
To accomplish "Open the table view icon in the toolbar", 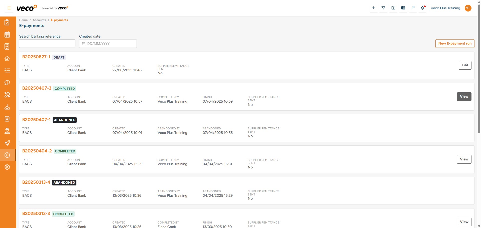I will [403, 8].
